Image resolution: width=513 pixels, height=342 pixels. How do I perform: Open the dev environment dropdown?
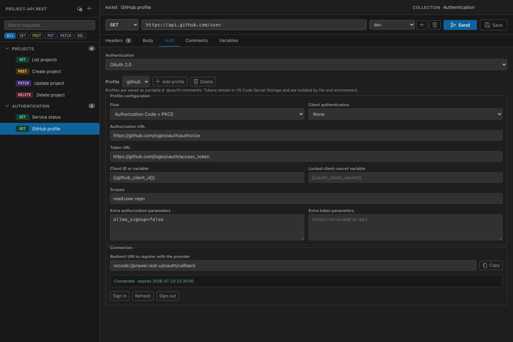tap(392, 25)
